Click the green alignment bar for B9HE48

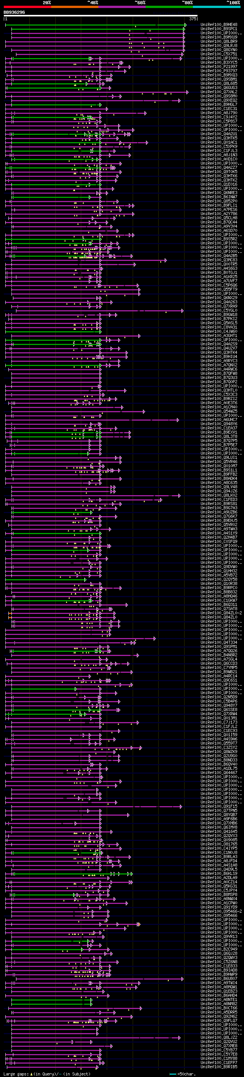(96, 25)
